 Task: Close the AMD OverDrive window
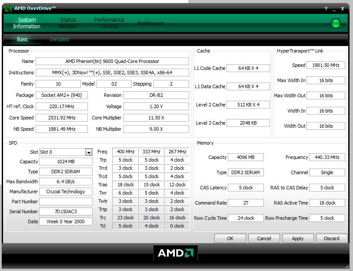coord(343,9)
